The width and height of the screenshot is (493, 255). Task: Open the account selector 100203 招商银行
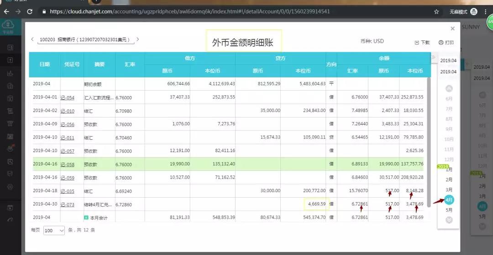[x=85, y=40]
